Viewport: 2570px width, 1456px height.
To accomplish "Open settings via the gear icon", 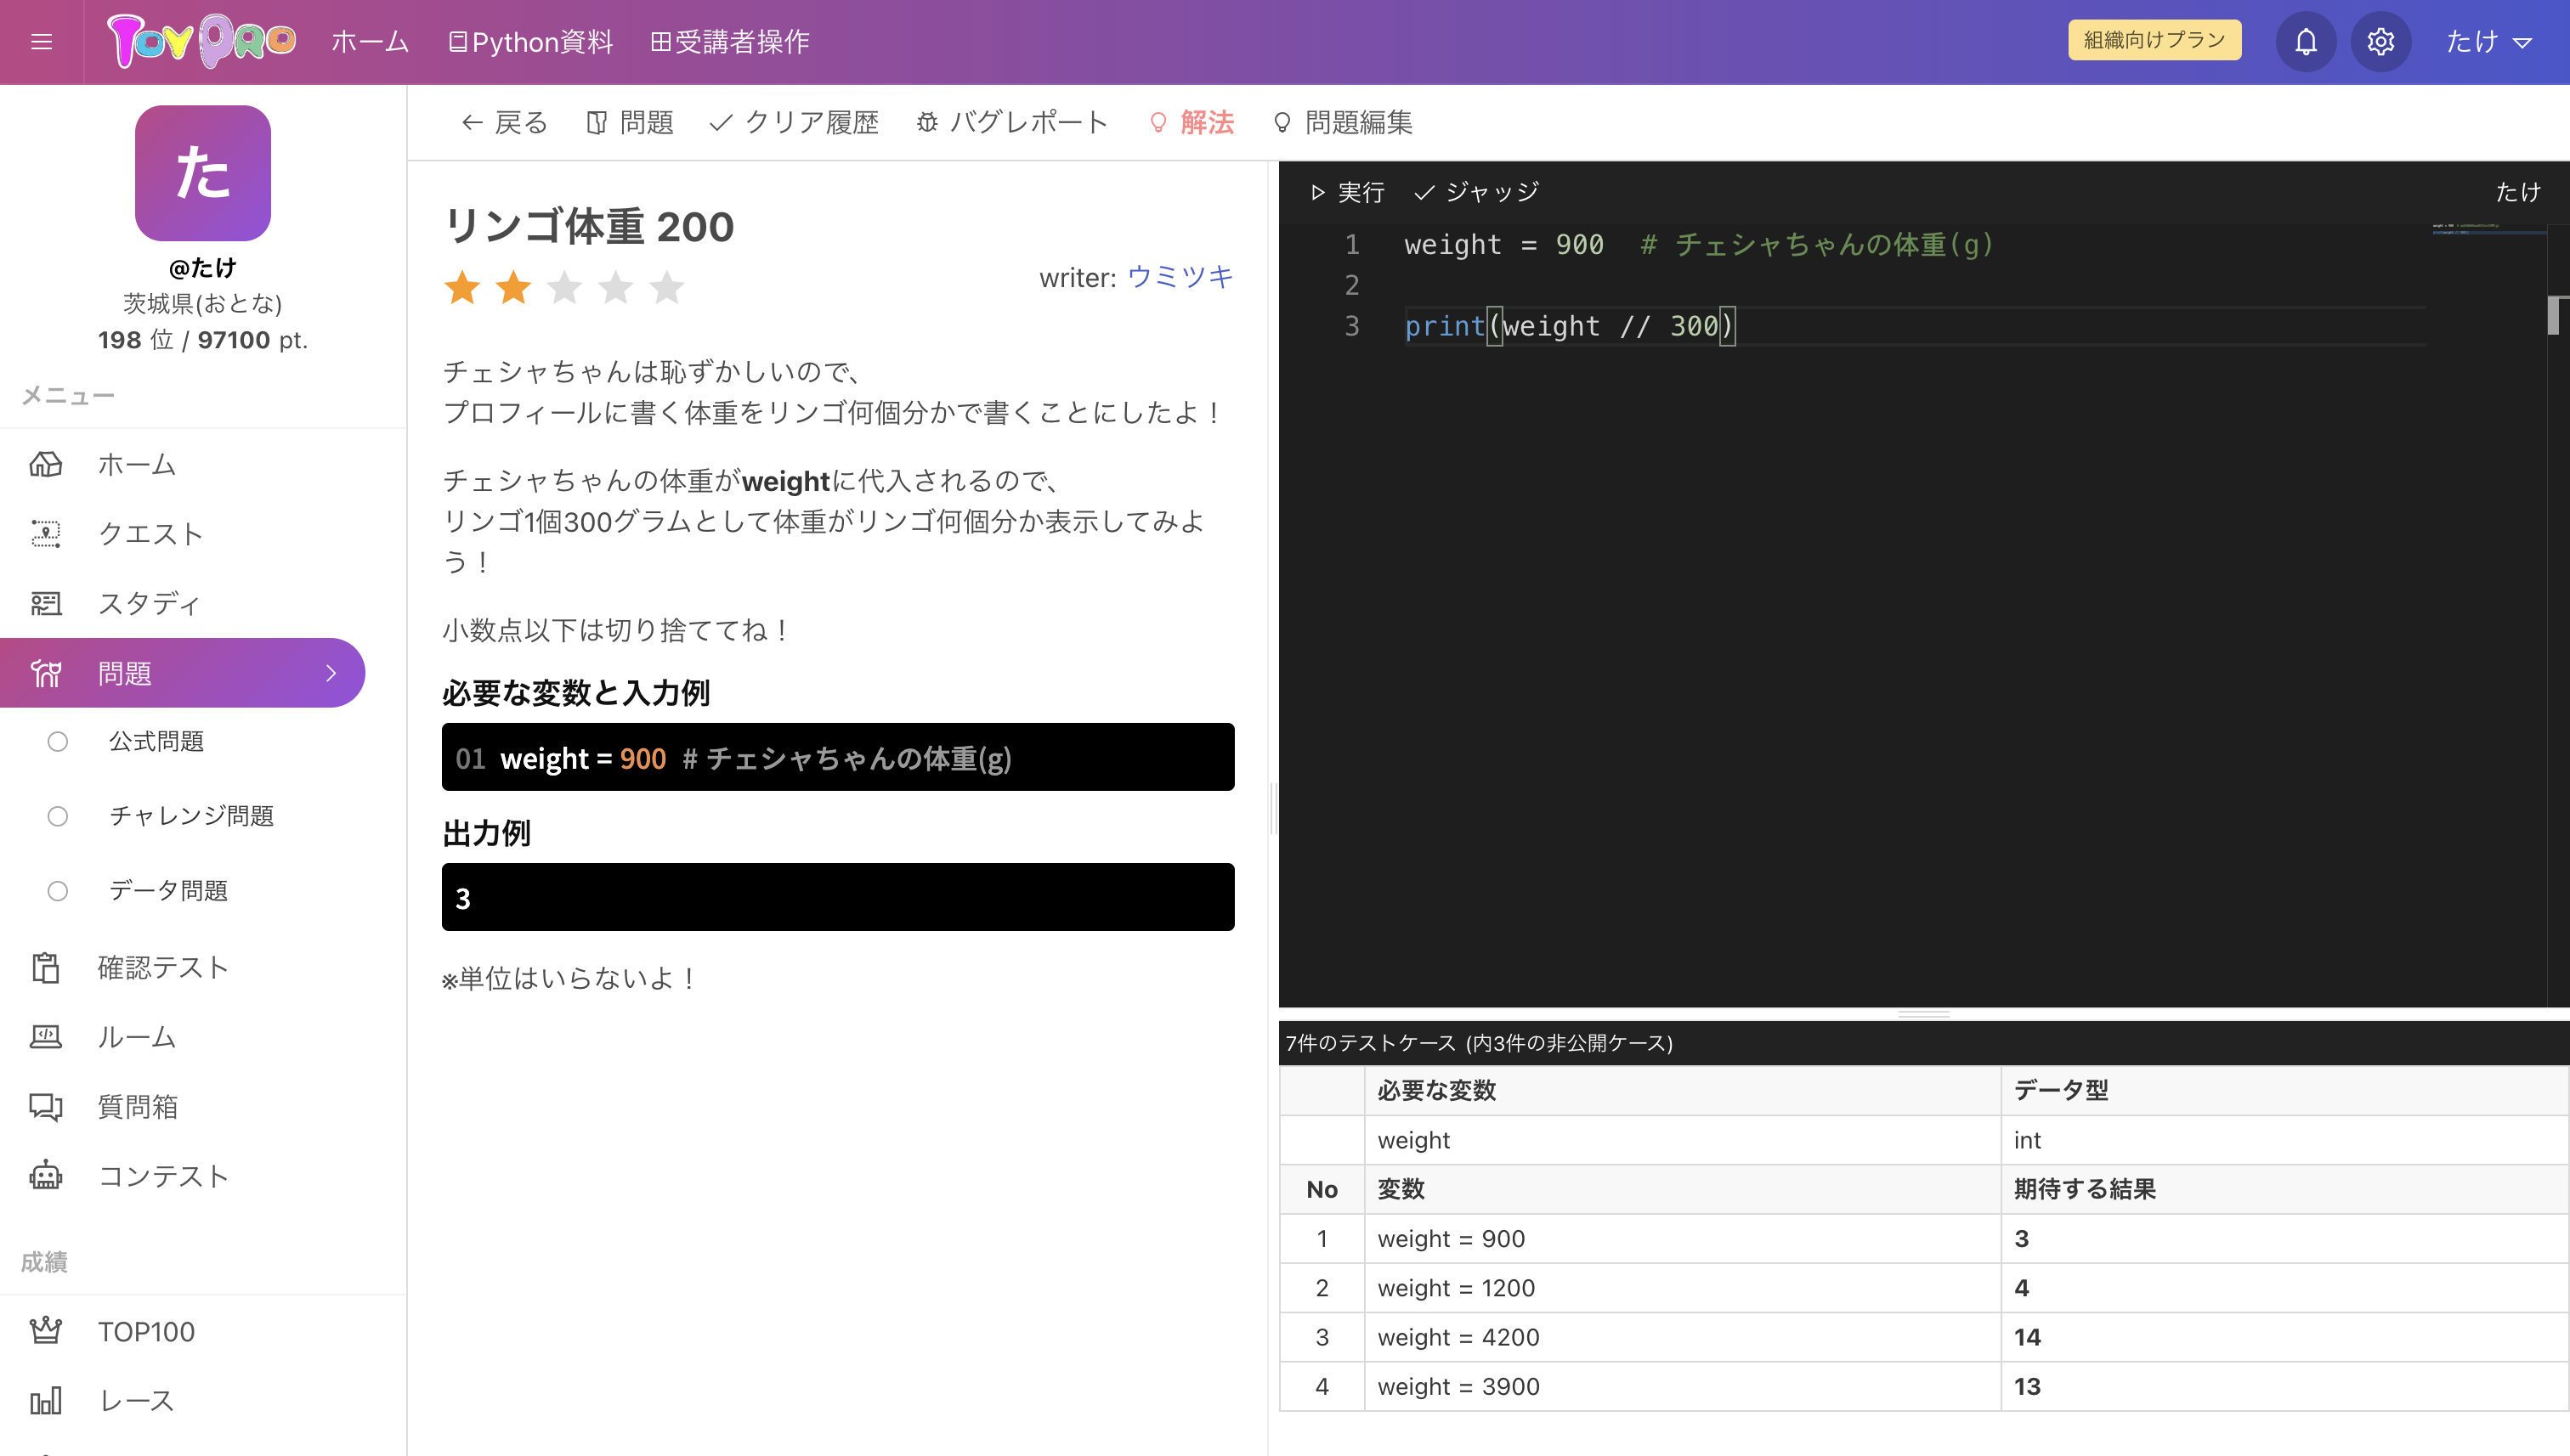I will click(x=2380, y=42).
